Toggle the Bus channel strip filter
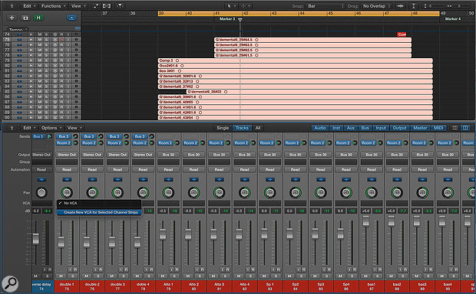The image size is (476, 294). [365, 128]
